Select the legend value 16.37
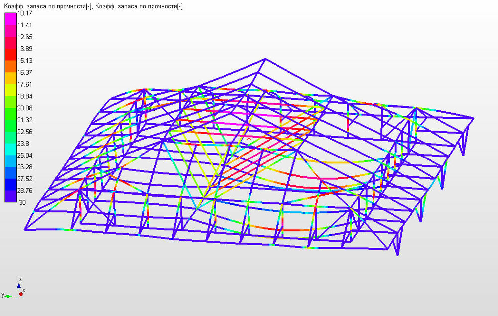 pyautogui.click(x=25, y=72)
